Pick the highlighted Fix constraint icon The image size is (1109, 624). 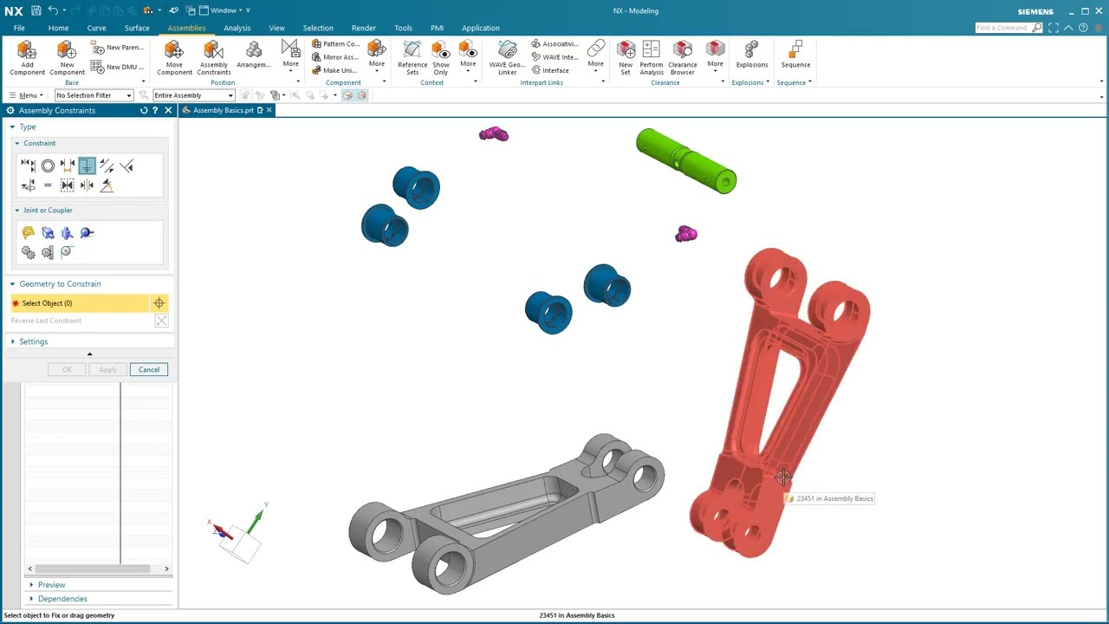[87, 166]
